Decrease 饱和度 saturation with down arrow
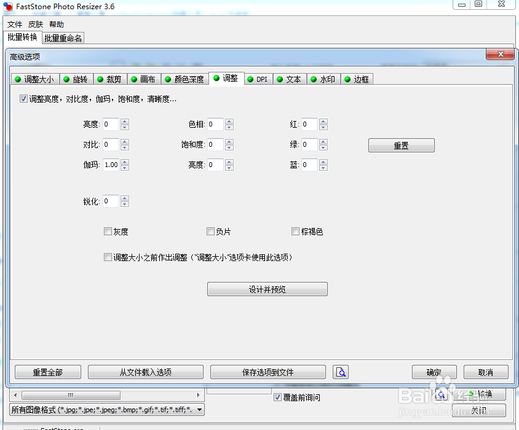519x430 pixels. pos(229,147)
